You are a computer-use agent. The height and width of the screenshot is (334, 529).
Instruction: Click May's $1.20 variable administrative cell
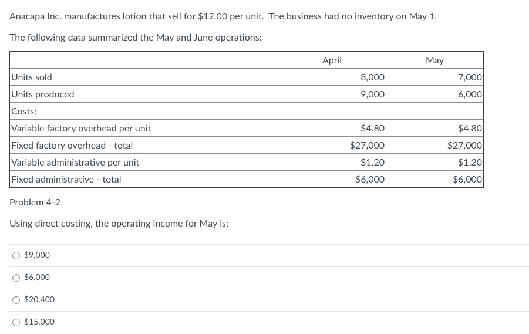coord(470,163)
